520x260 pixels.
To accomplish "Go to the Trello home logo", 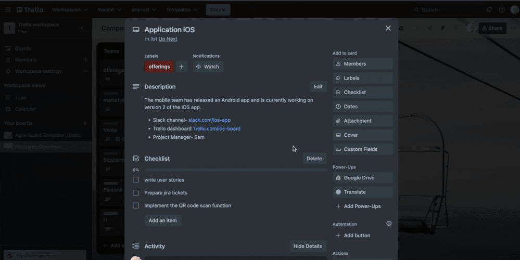I will (30, 9).
